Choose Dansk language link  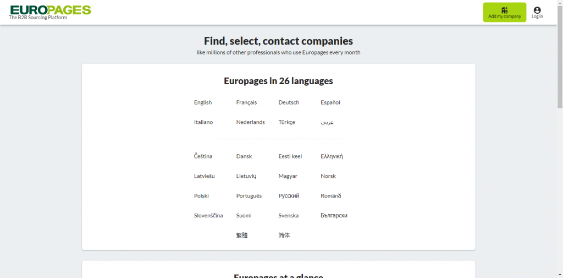(x=244, y=156)
